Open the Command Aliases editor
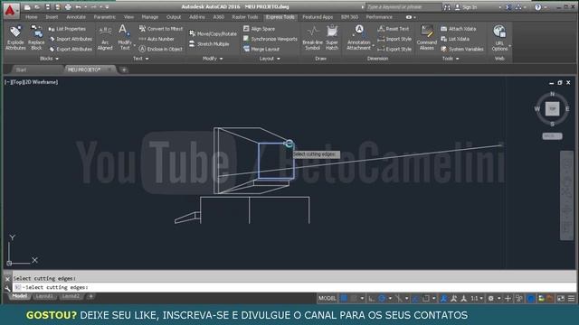 426,38
